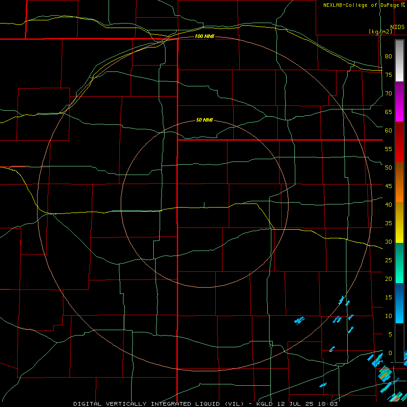Click the scale value 50

coord(388,168)
